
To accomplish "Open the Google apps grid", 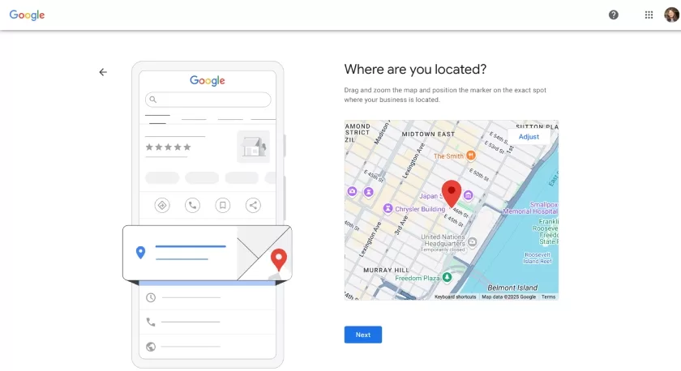I will click(649, 15).
